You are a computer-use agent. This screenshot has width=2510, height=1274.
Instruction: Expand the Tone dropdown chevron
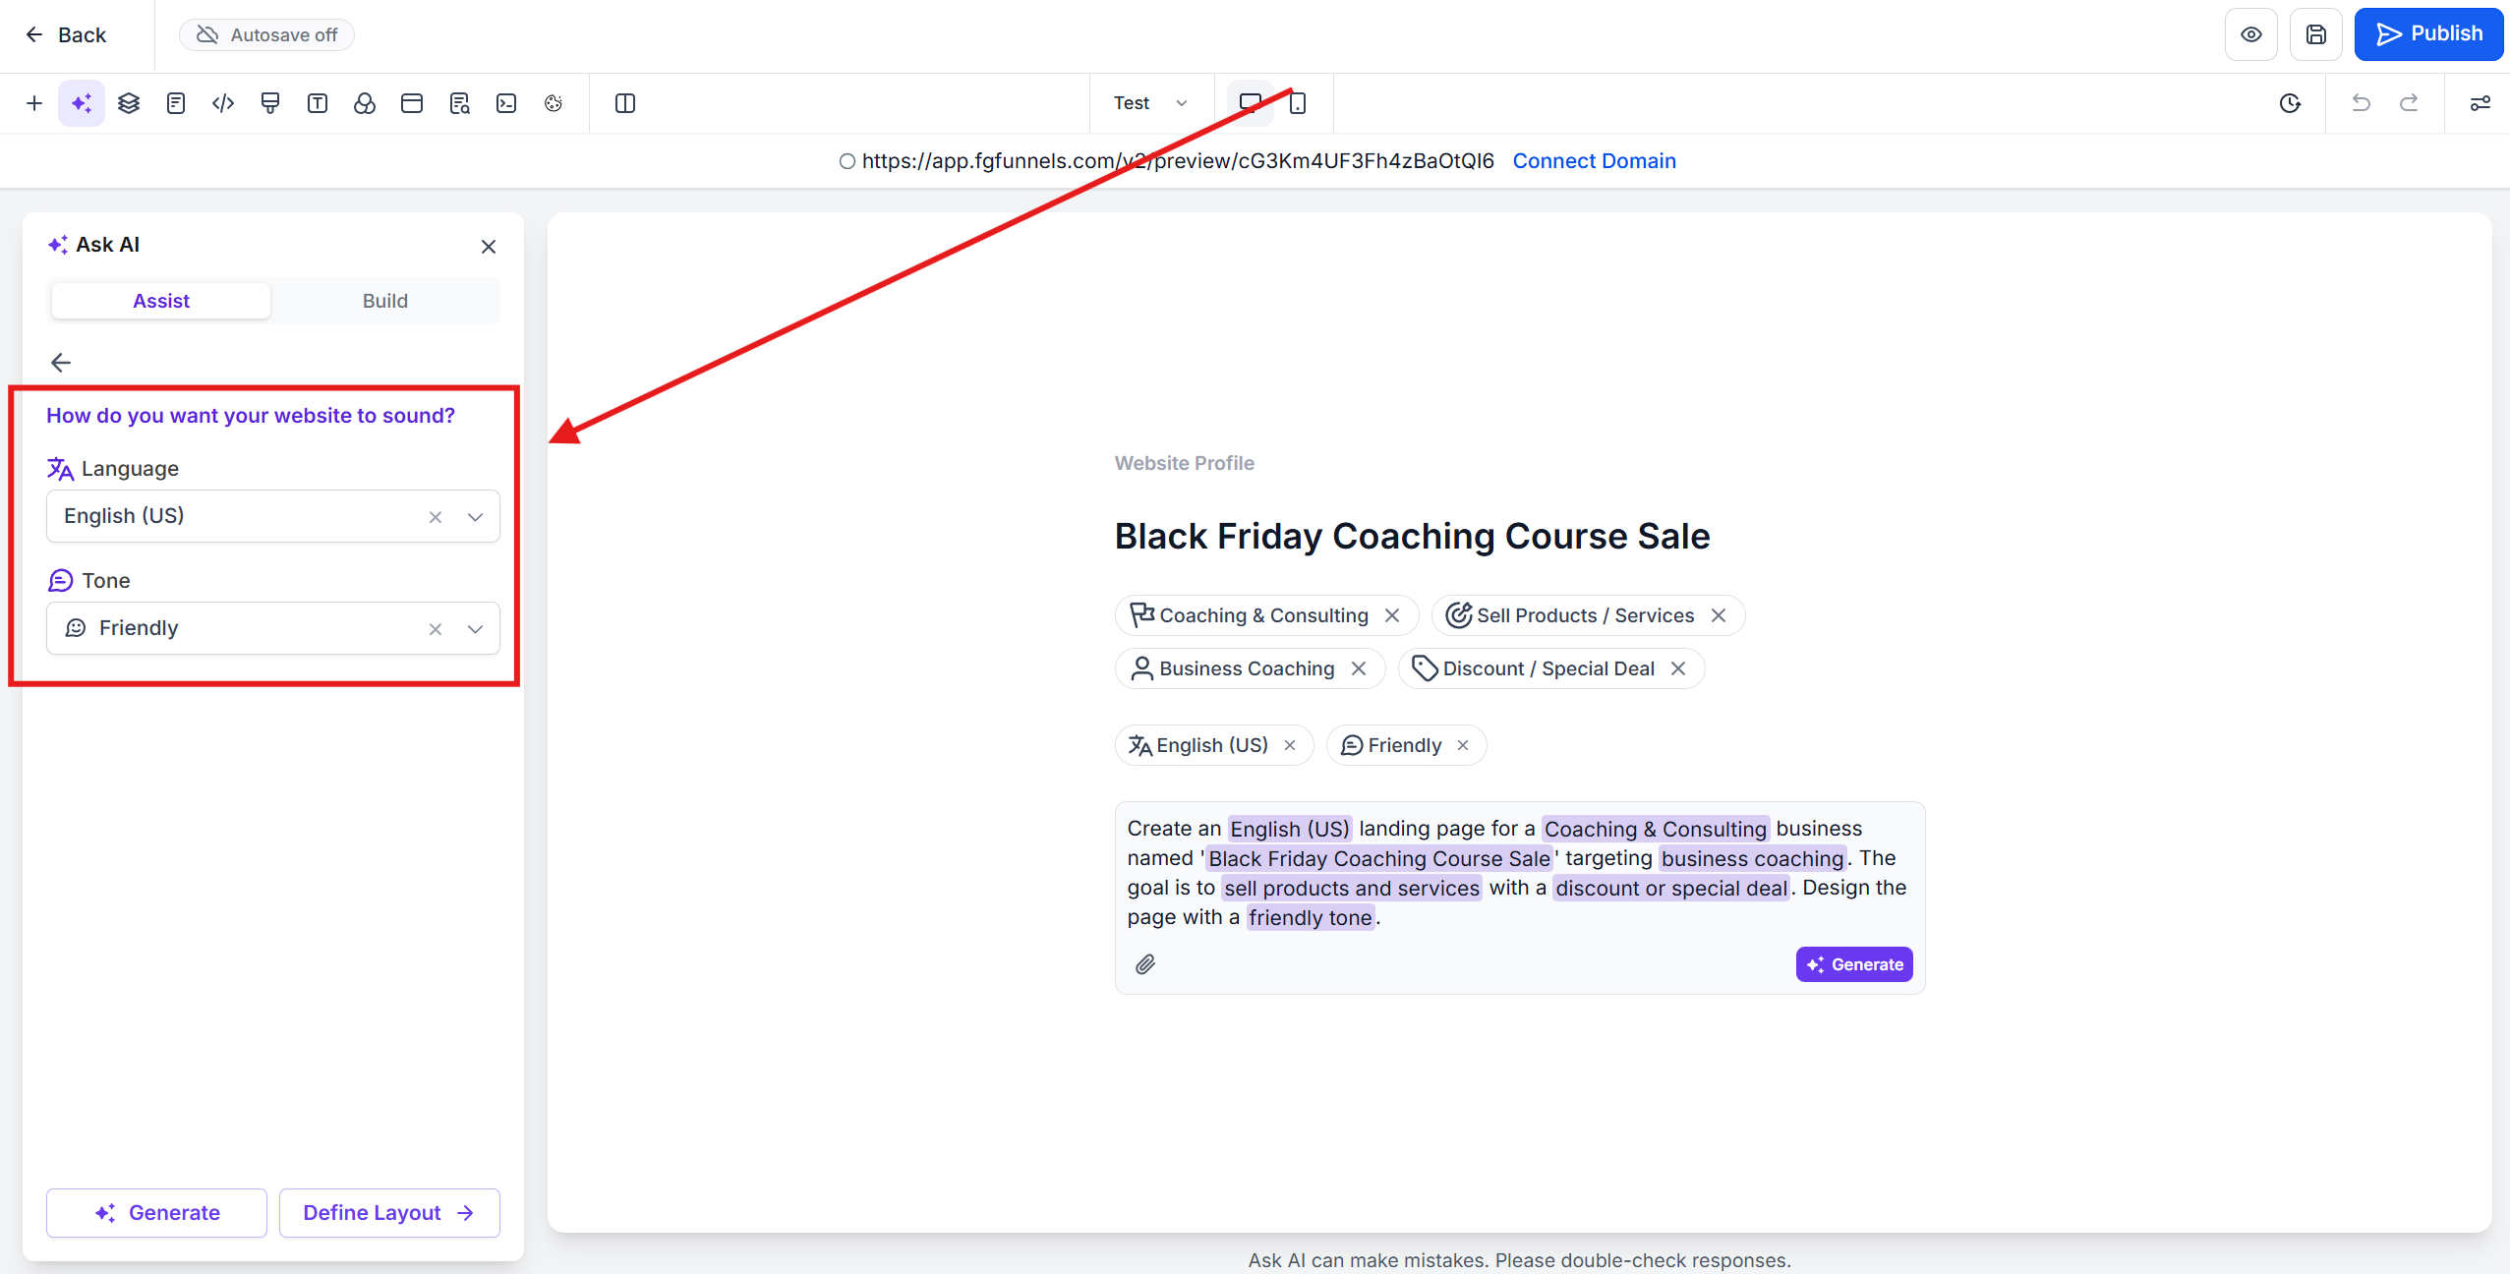475,629
